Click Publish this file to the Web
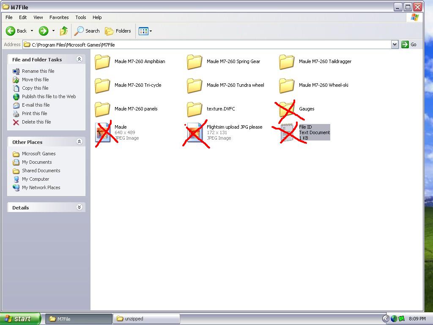The width and height of the screenshot is (433, 325). 49,96
